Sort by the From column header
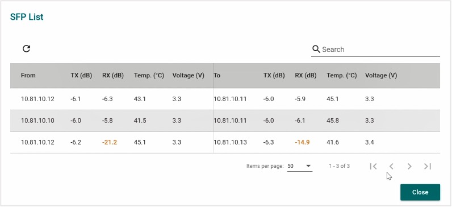The image size is (452, 207). coord(28,76)
